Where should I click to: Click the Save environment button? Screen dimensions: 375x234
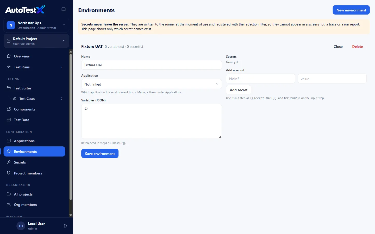coord(100,153)
